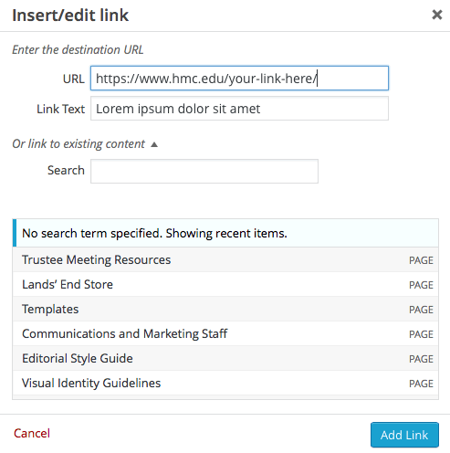450x453 pixels.
Task: Click the 'No search term specified' notice
Action: click(225, 233)
